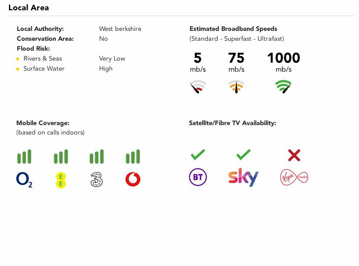Click the BT provider logo

tap(198, 177)
